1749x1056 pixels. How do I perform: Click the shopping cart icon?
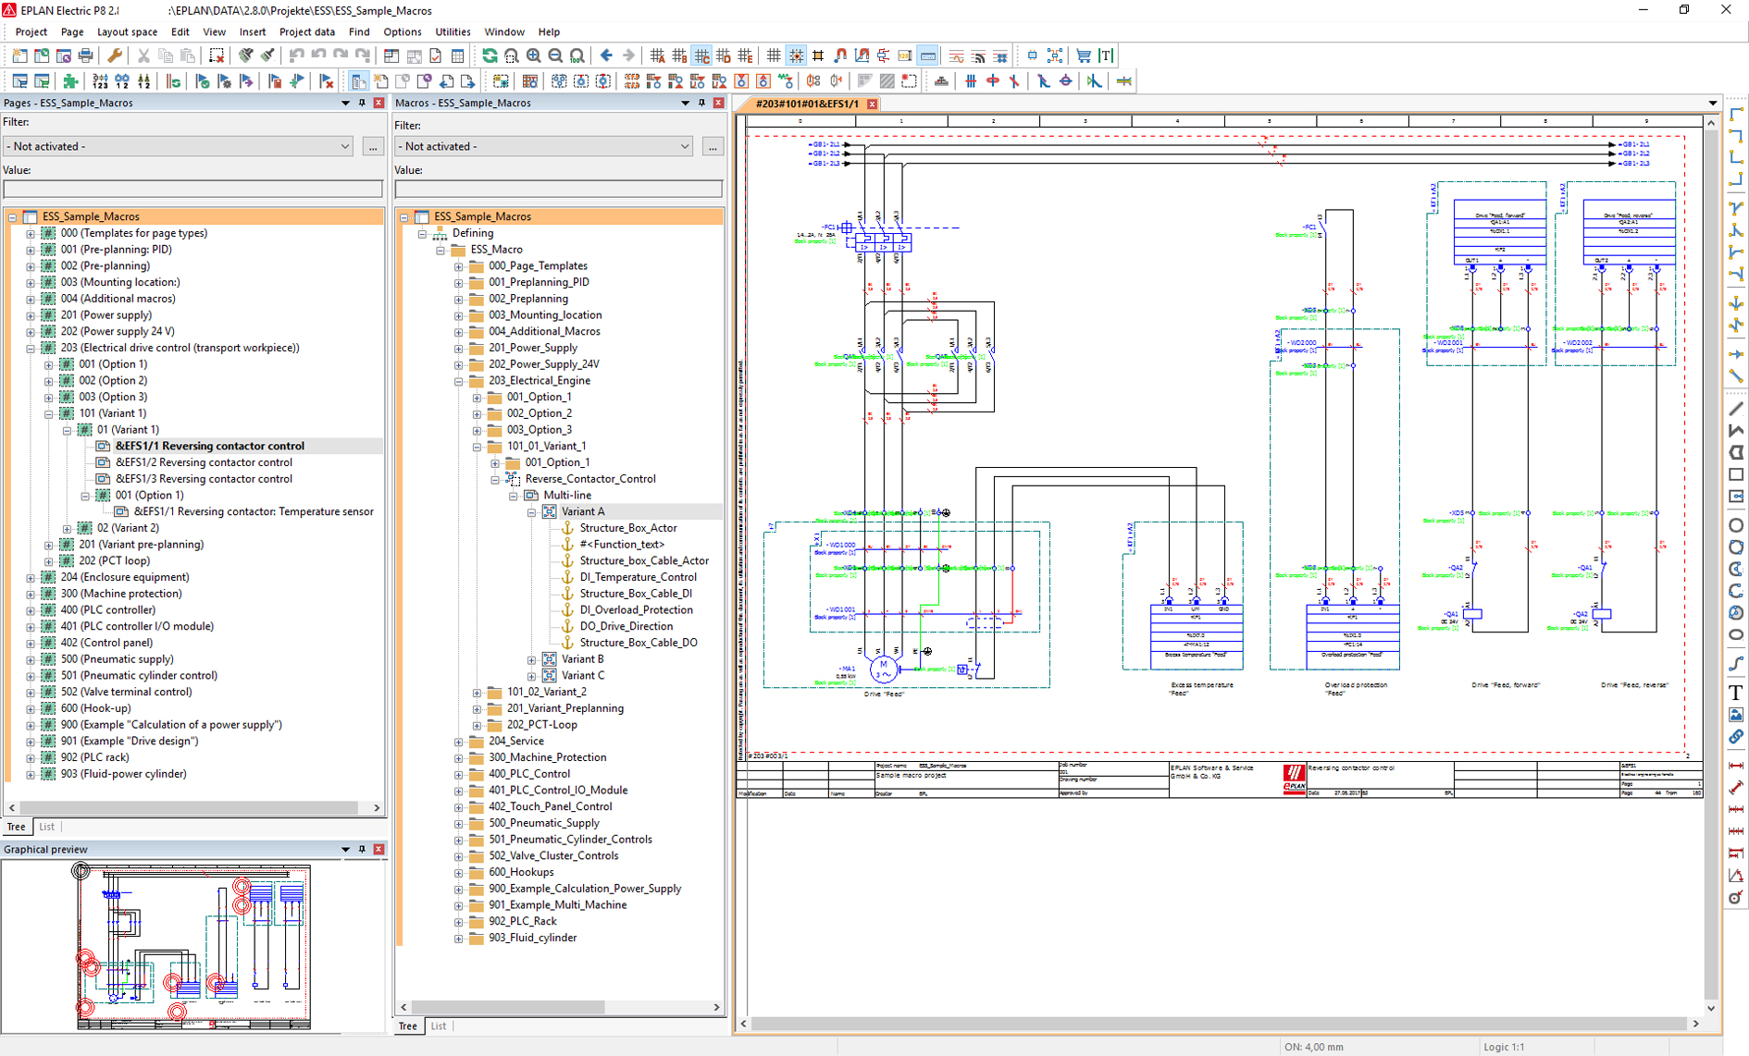click(1084, 56)
